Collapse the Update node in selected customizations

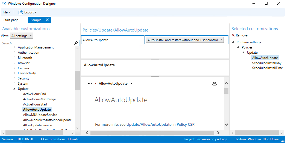[243, 53]
